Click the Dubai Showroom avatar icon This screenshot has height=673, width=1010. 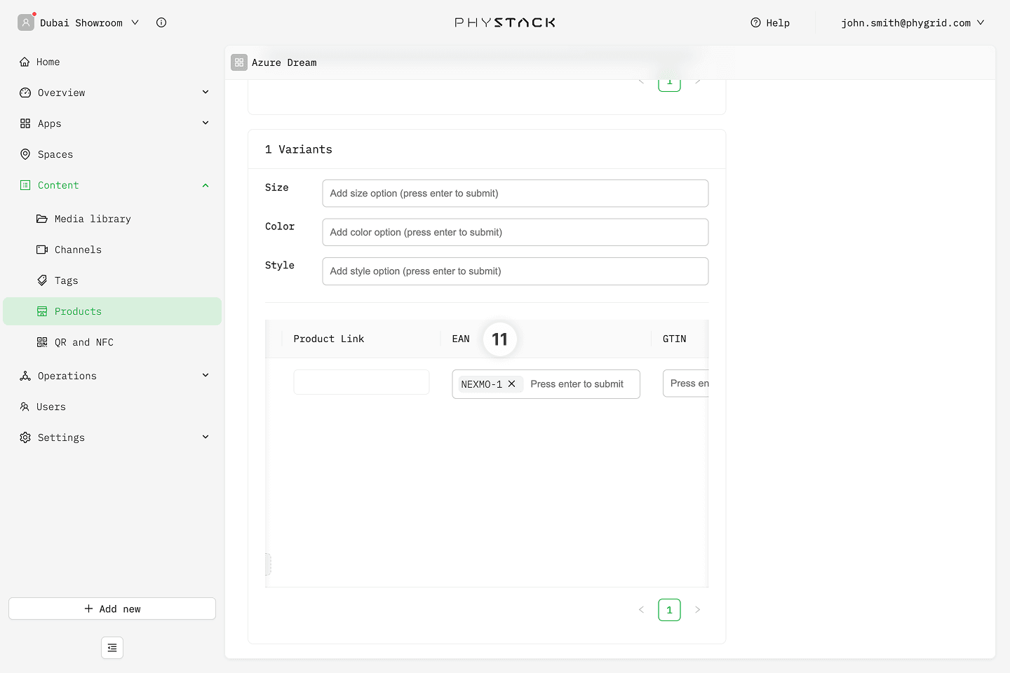[x=26, y=22]
